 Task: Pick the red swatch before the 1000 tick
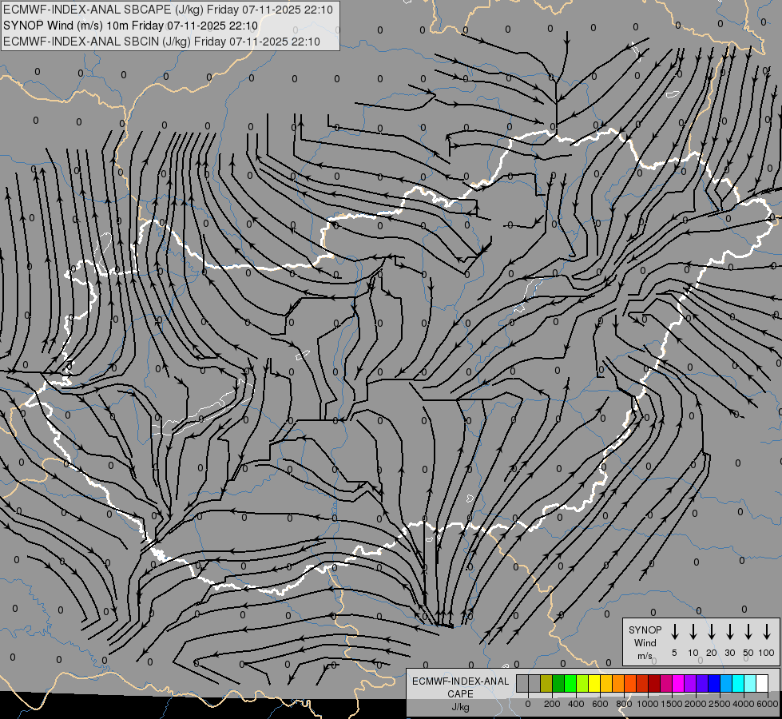643,683
